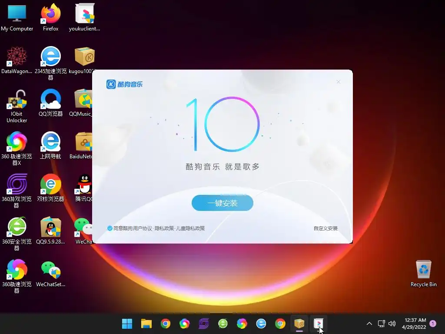Select the 360安全浏览器 desktop shortcut
The image size is (445, 334).
(x=17, y=234)
